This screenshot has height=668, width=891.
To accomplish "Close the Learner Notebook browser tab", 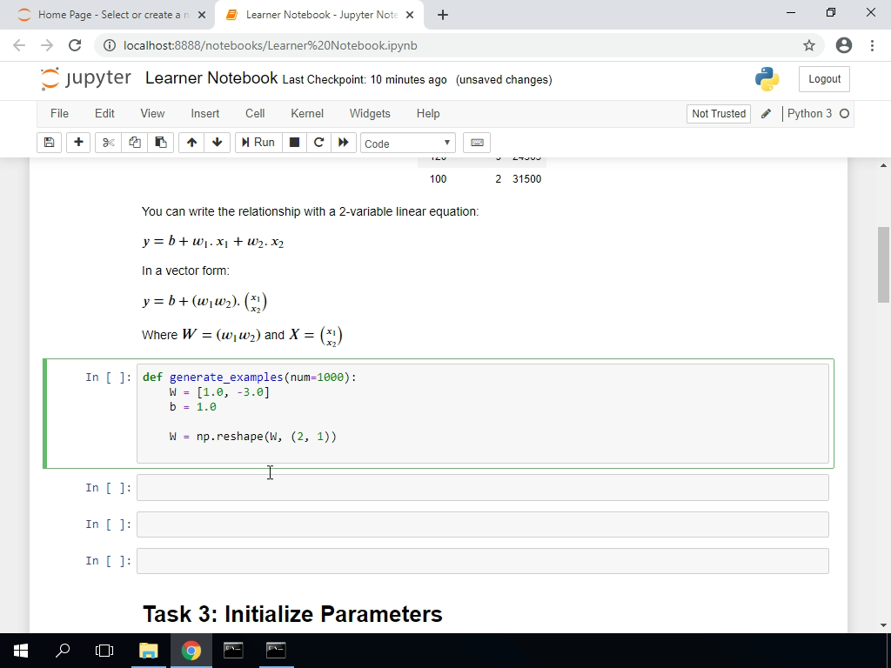I will click(x=410, y=15).
